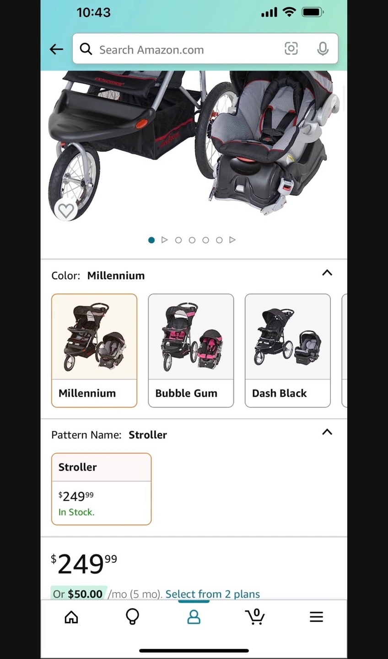Add to wishlist with heart icon
Viewport: 388px width, 659px height.
coord(66,211)
